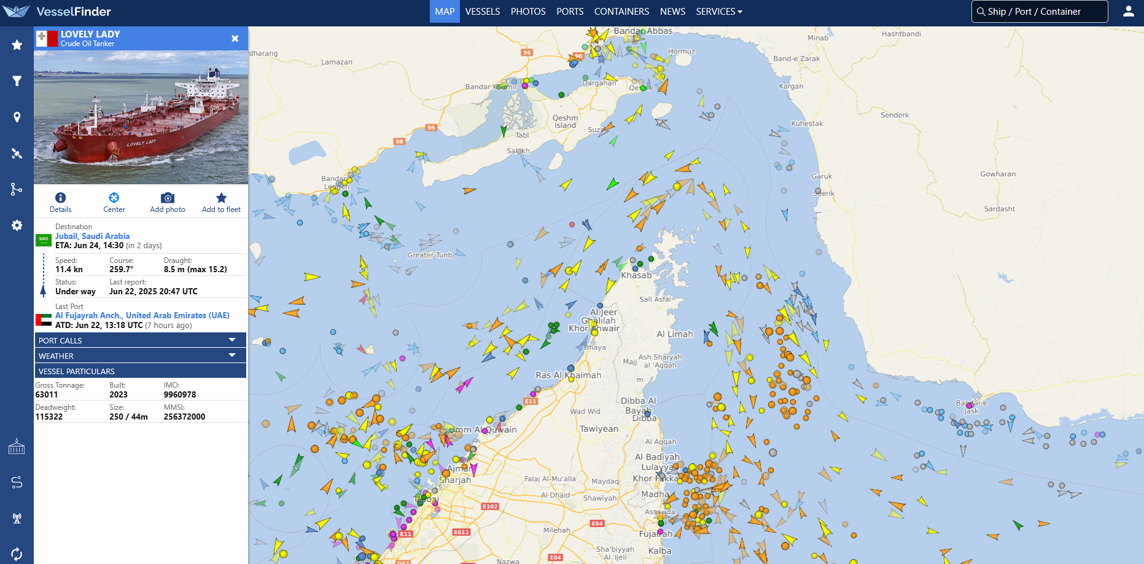Click the Al Limah map label
Viewport: 1144px width, 564px height.
point(674,334)
